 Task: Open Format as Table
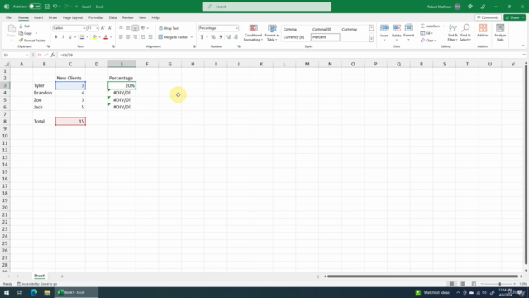pos(272,33)
